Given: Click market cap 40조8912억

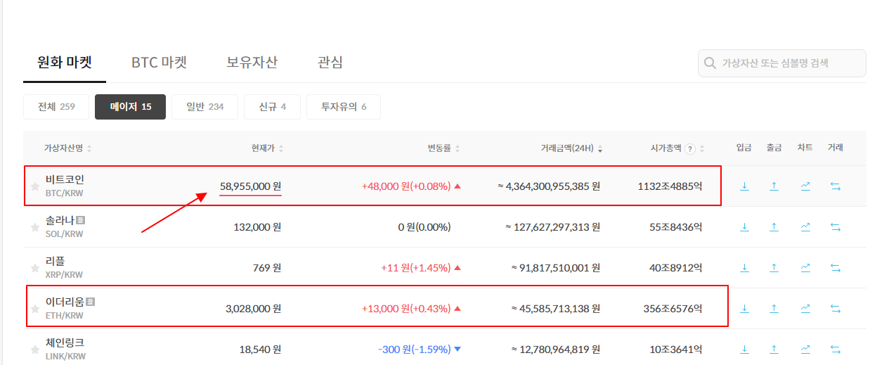Looking at the screenshot, I should [x=675, y=268].
